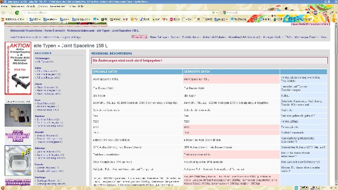Open the Datei menu
The width and height of the screenshot is (338, 190).
point(4,6)
